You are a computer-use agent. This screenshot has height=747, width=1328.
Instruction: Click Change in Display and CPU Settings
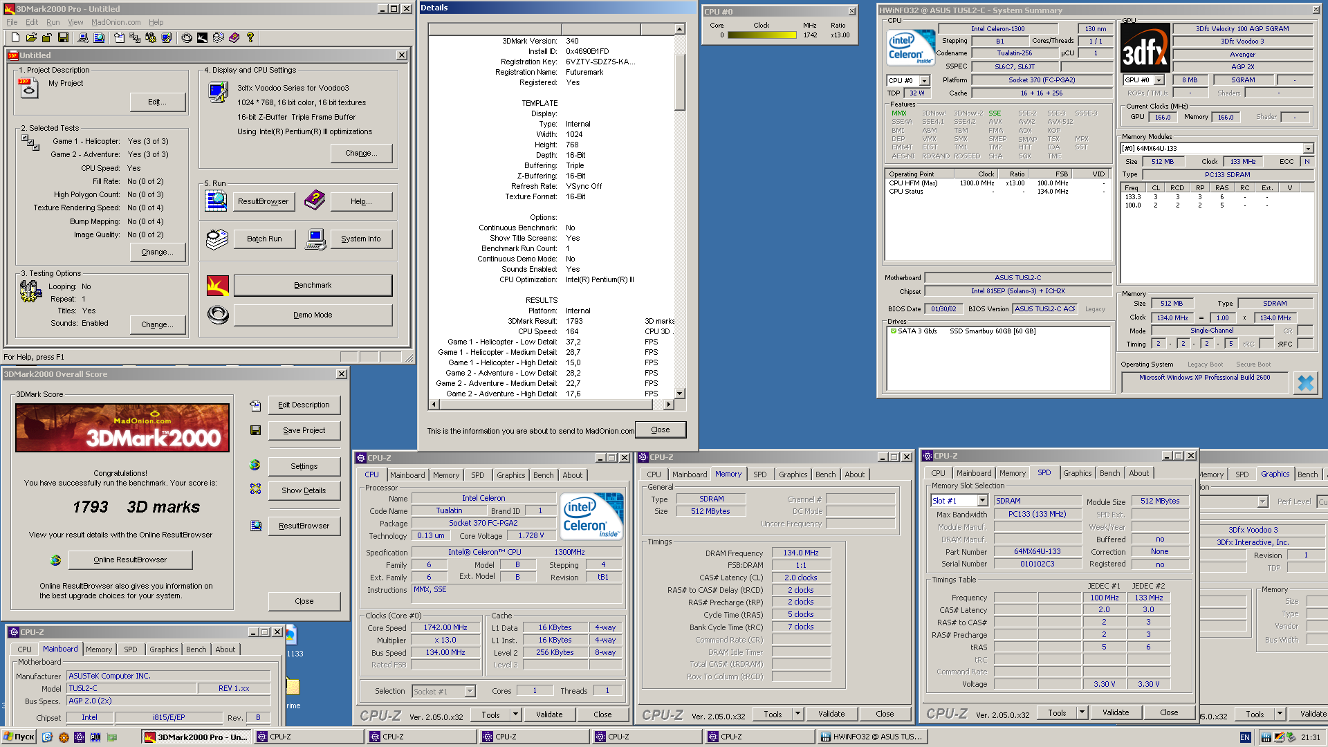point(361,153)
